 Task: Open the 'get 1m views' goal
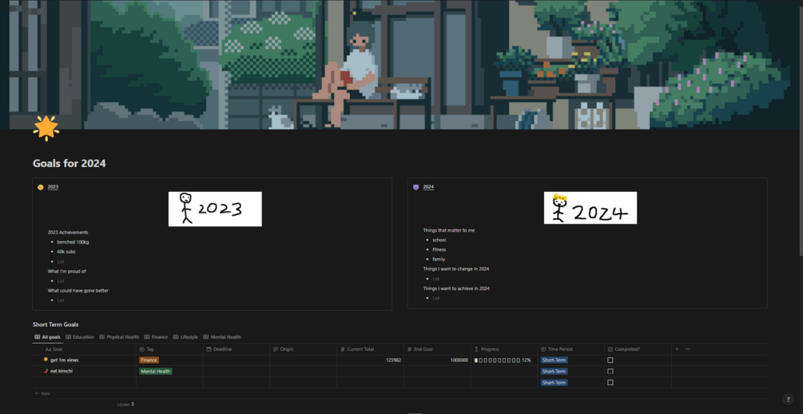pos(65,360)
